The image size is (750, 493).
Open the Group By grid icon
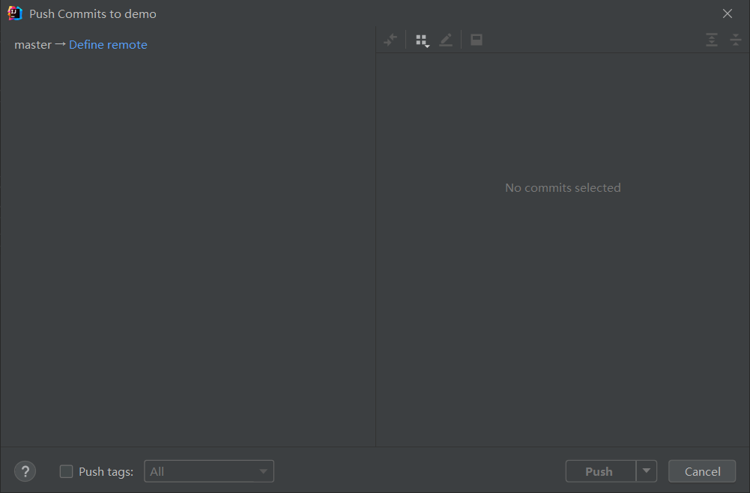click(x=423, y=40)
